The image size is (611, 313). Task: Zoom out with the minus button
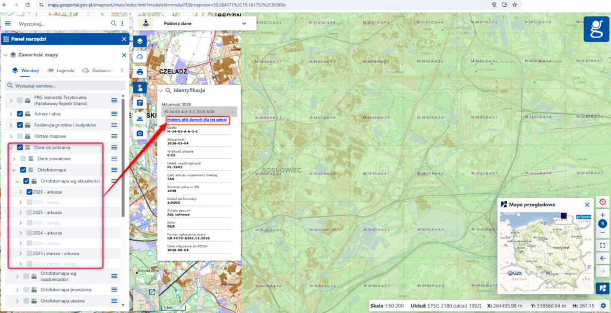point(603,233)
